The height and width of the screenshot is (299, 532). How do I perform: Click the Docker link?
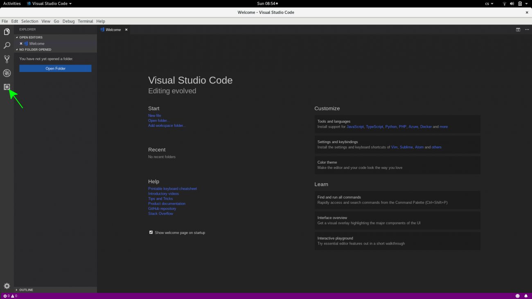point(426,127)
